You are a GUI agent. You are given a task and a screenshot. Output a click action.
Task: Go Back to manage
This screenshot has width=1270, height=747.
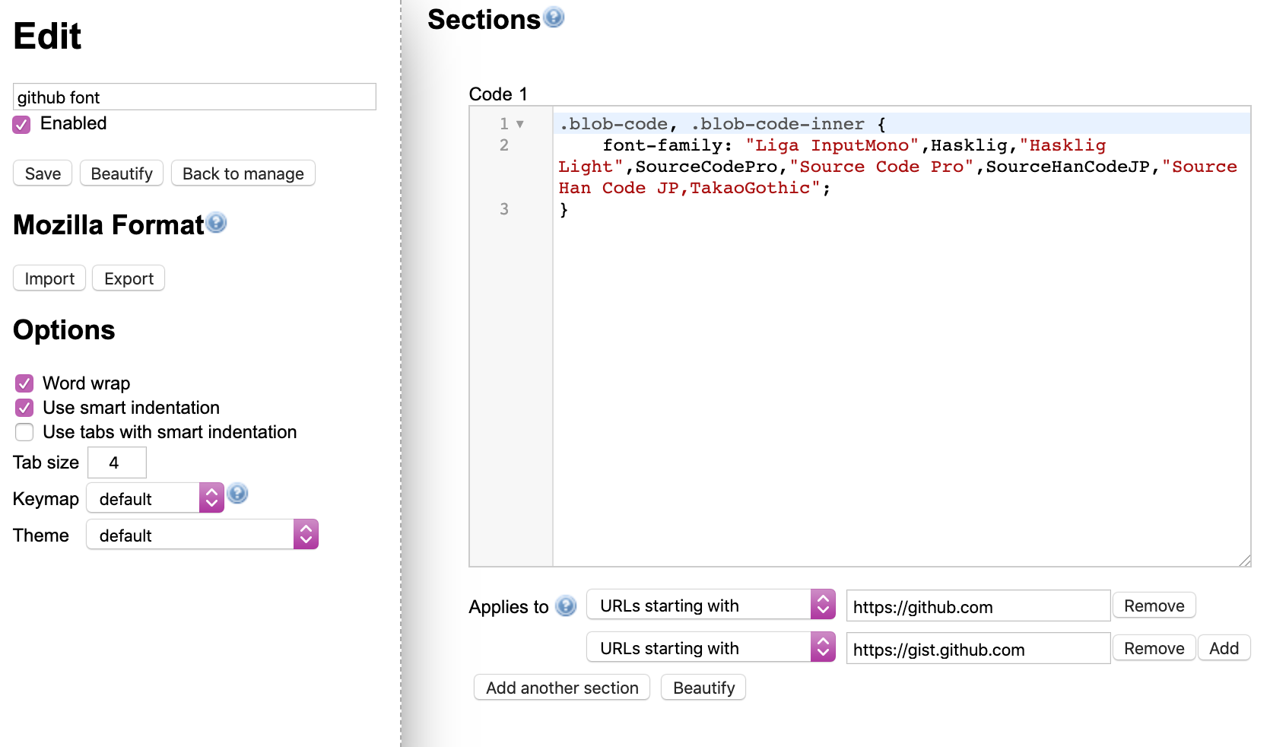(x=243, y=173)
